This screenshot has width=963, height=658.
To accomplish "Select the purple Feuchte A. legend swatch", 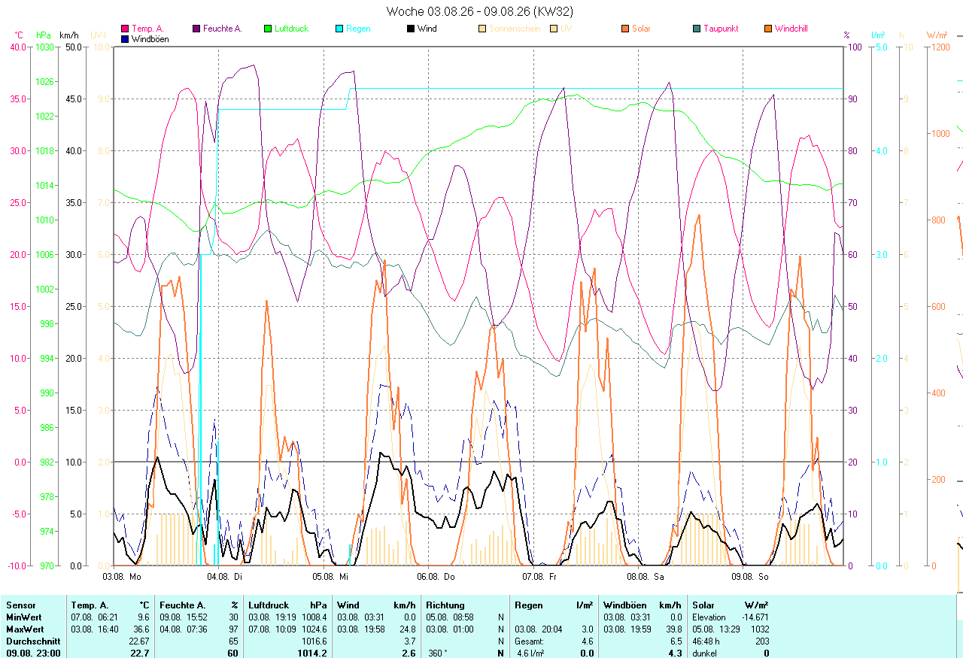I will click(196, 29).
